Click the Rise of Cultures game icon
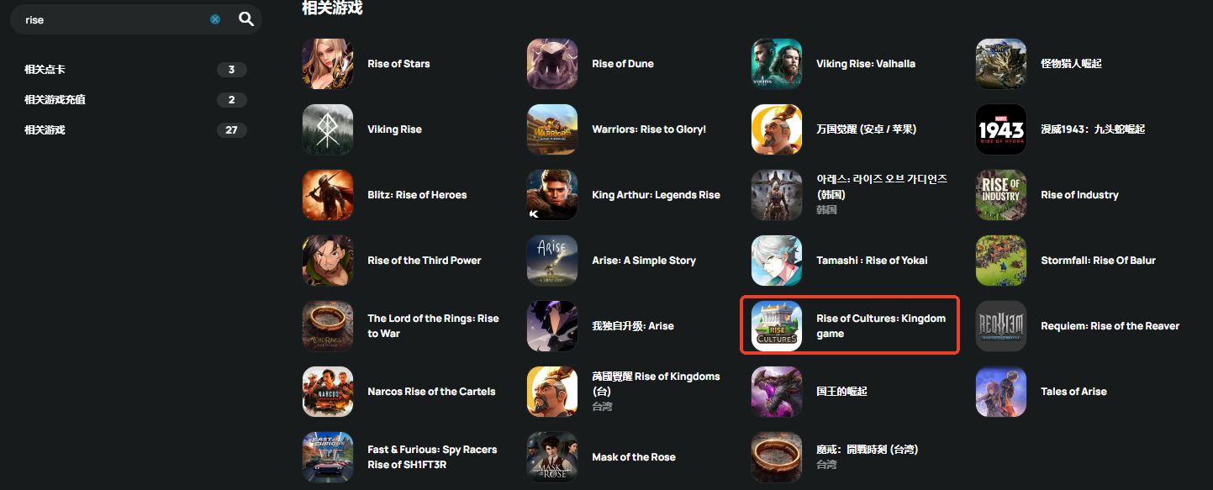The height and width of the screenshot is (490, 1213). (777, 326)
